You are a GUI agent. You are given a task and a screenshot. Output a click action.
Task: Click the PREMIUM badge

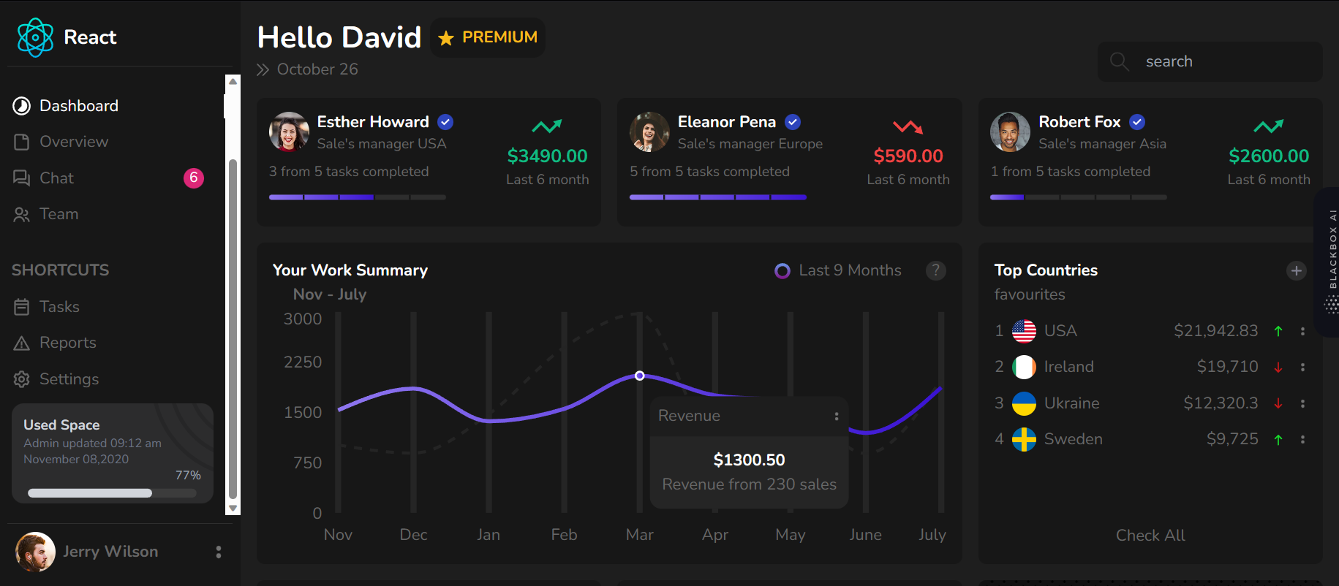(487, 37)
